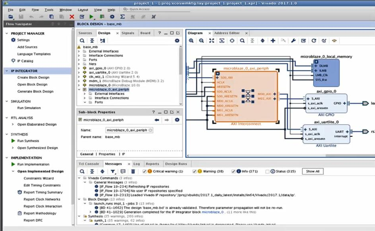Click the Copy icon in main toolbar
The width and height of the screenshot is (375, 231).
point(51,16)
